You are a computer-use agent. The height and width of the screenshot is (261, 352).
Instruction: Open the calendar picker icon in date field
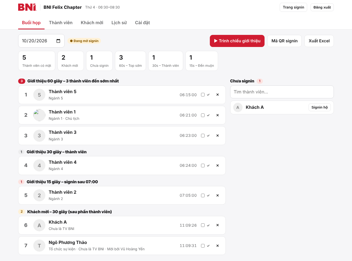pyautogui.click(x=58, y=41)
